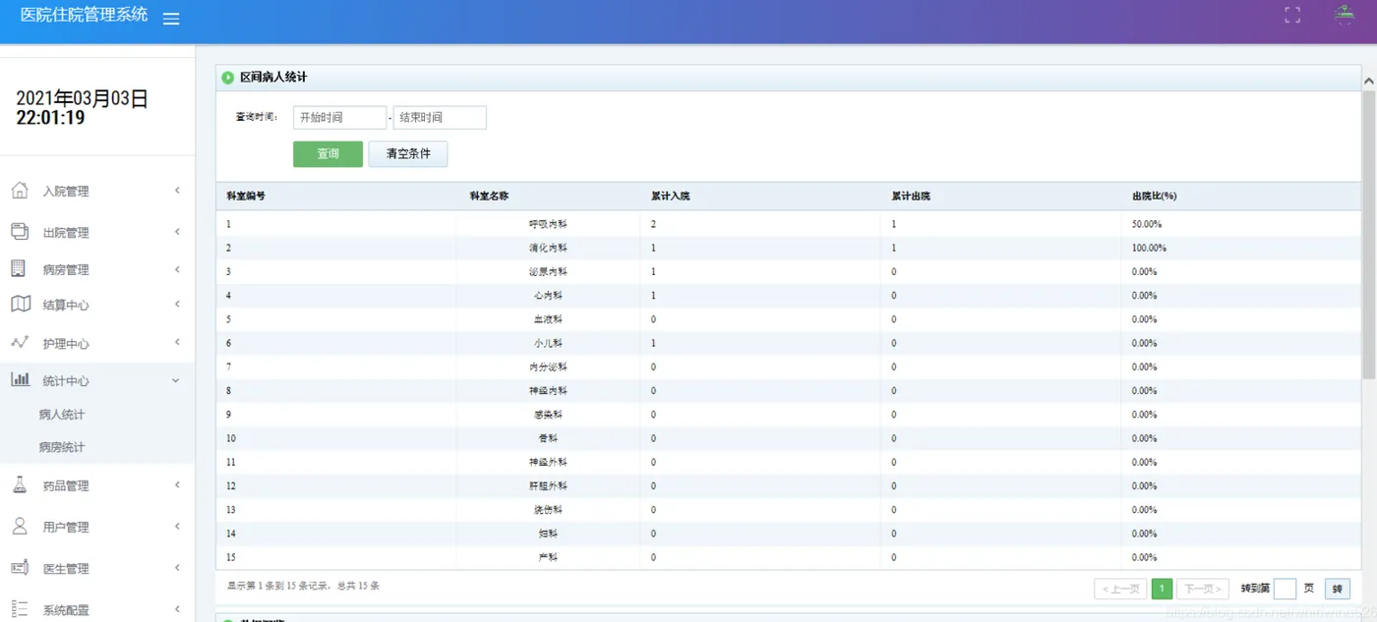Focus the 结束时间 date field
The width and height of the screenshot is (1377, 622).
(x=440, y=118)
